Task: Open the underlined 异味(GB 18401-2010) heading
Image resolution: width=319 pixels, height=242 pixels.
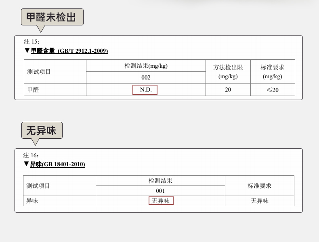Action: (x=57, y=164)
